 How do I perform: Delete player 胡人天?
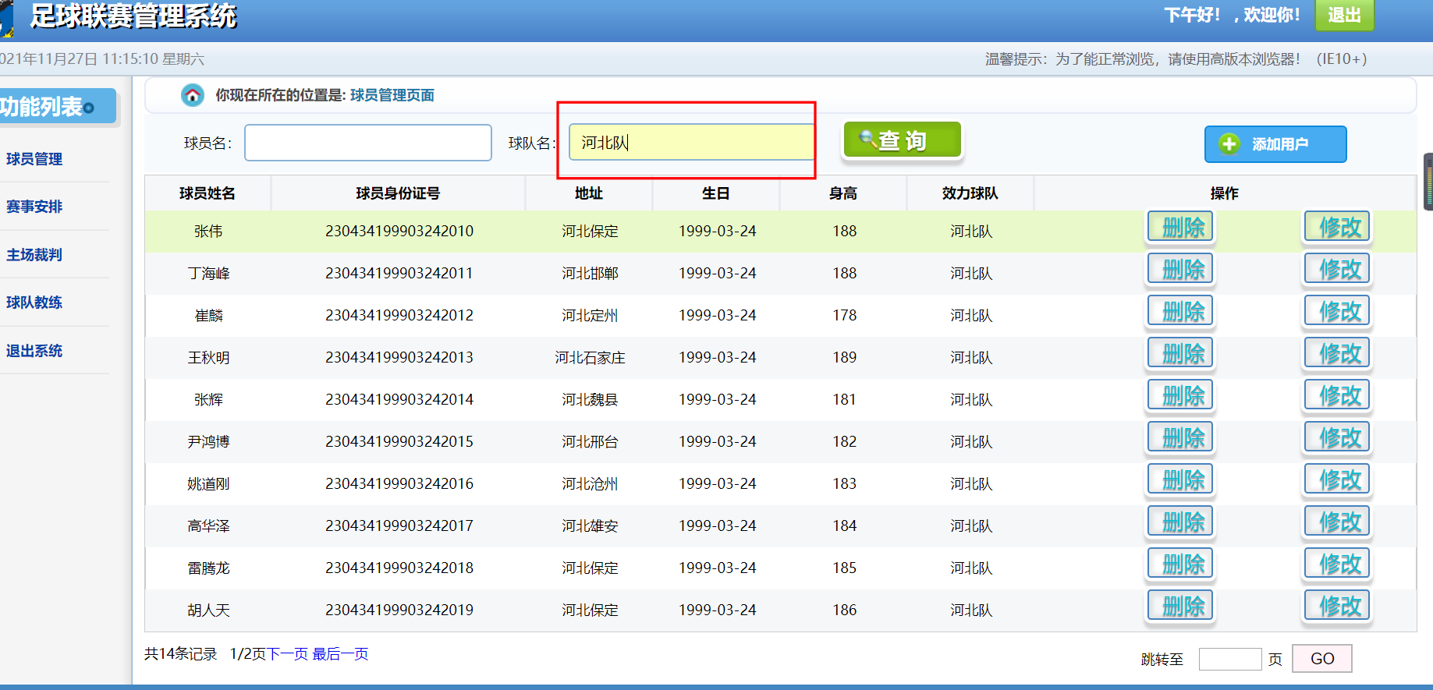(1180, 606)
